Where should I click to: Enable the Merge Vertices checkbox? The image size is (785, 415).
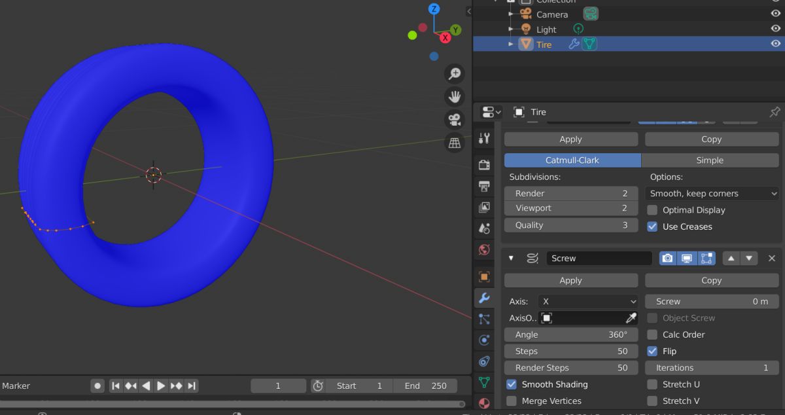coord(512,401)
